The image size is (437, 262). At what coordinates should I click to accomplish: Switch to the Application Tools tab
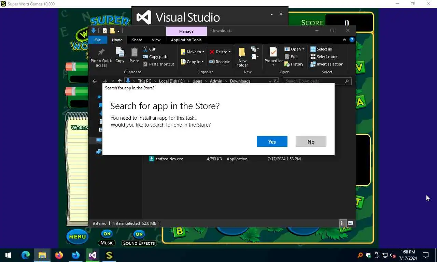[x=186, y=40]
